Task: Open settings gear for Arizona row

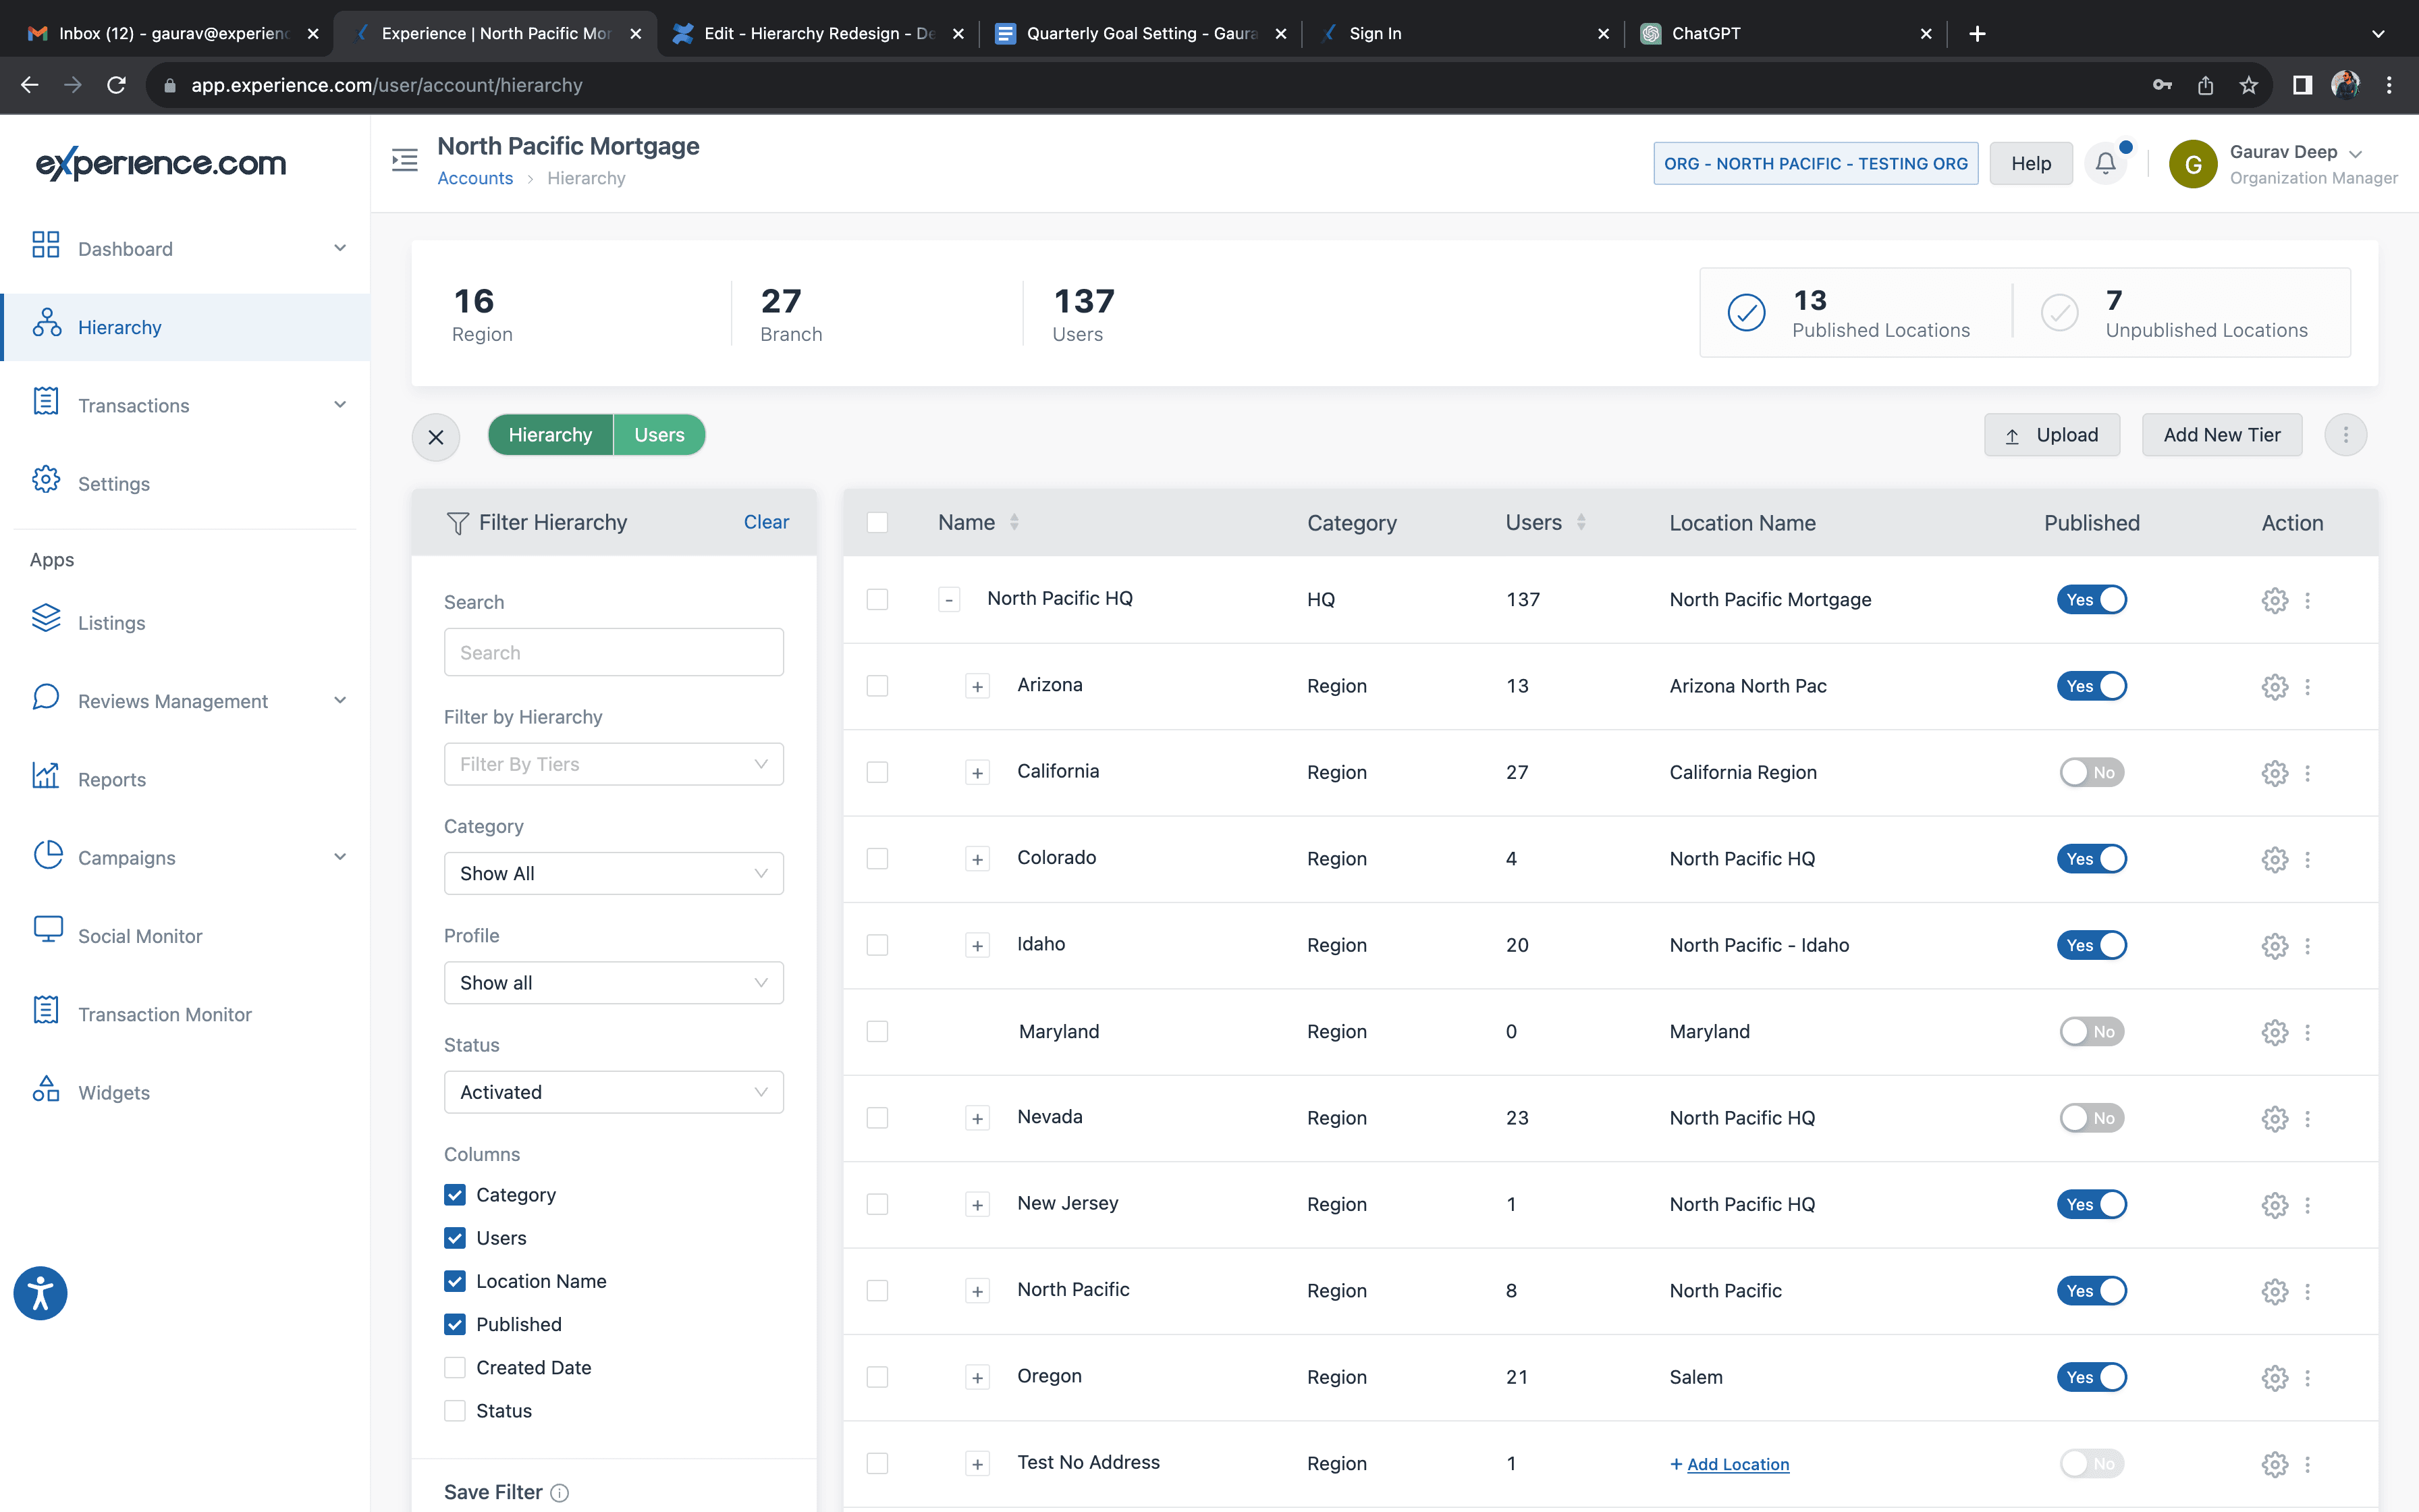Action: click(x=2274, y=686)
